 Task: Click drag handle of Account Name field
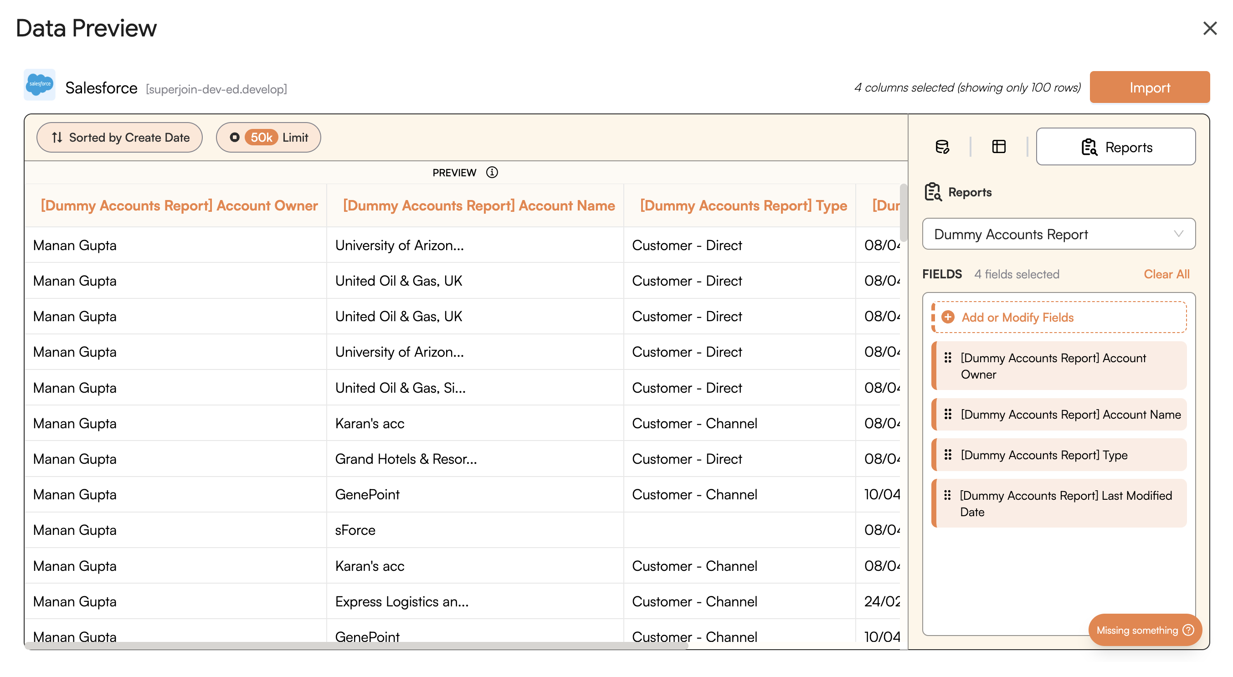947,414
